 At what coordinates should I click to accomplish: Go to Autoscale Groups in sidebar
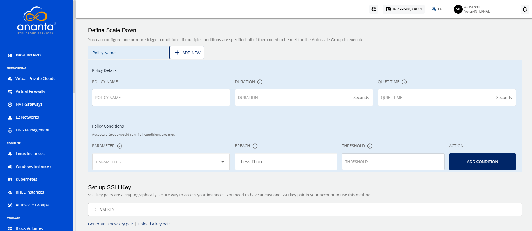[32, 205]
